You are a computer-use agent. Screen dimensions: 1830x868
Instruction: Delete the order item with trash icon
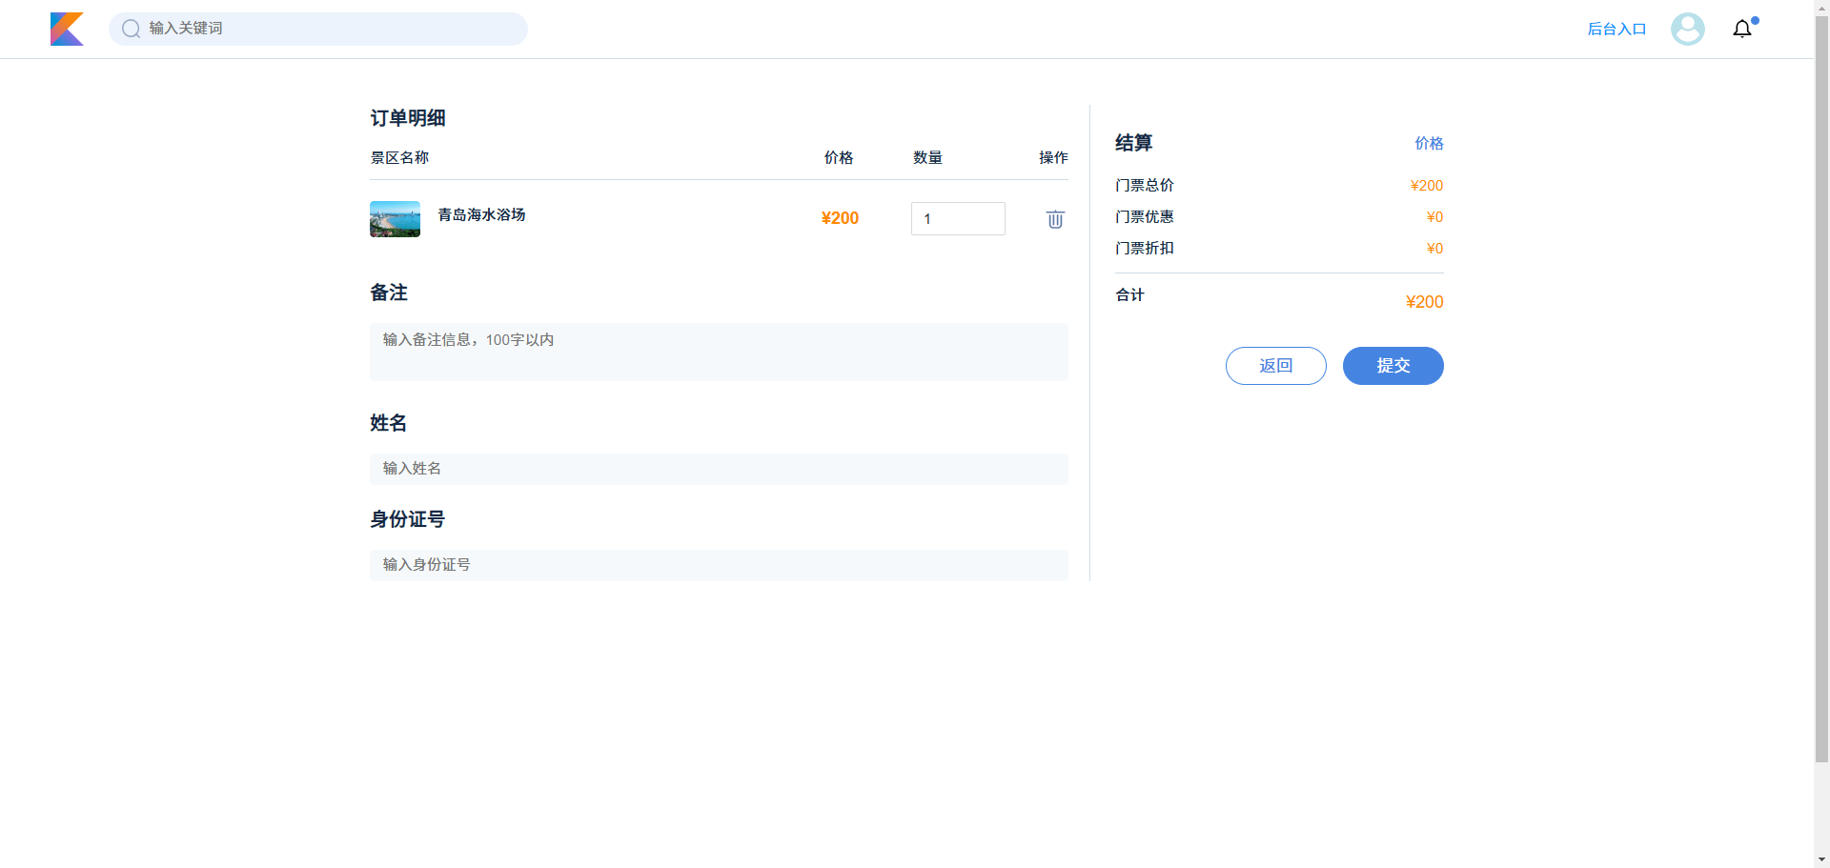(x=1055, y=219)
